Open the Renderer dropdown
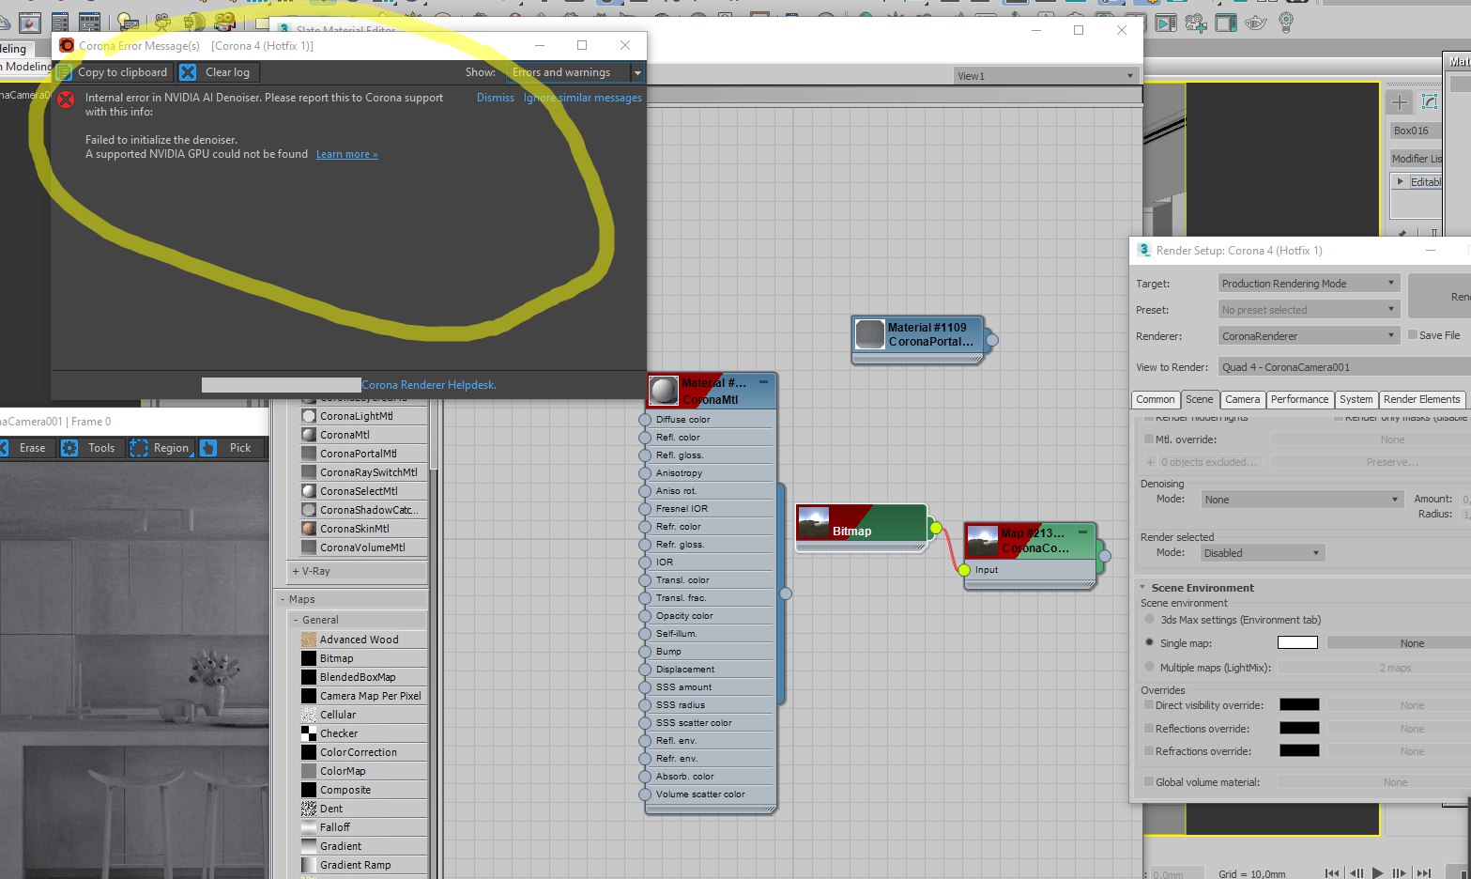The height and width of the screenshot is (879, 1471). click(x=1309, y=335)
